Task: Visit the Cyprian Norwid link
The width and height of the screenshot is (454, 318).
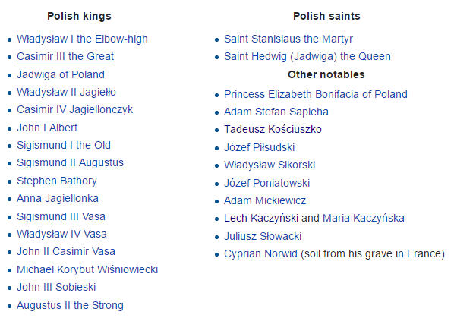Action: click(x=260, y=253)
